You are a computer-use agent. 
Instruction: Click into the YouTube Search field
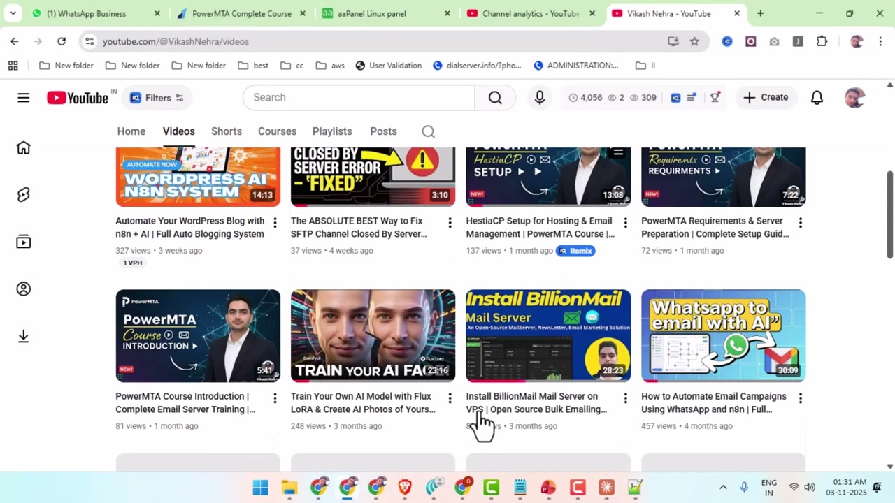(x=358, y=98)
